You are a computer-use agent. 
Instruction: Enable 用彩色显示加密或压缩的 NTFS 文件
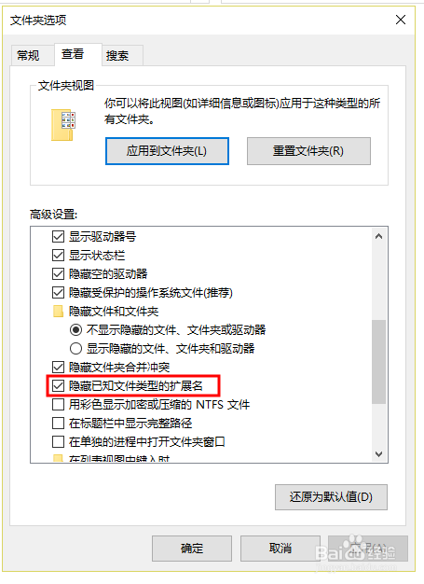(x=58, y=405)
